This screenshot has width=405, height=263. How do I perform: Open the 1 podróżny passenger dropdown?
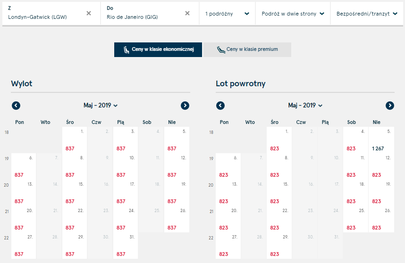coord(228,14)
